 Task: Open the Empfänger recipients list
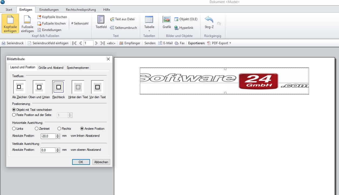coord(130,43)
